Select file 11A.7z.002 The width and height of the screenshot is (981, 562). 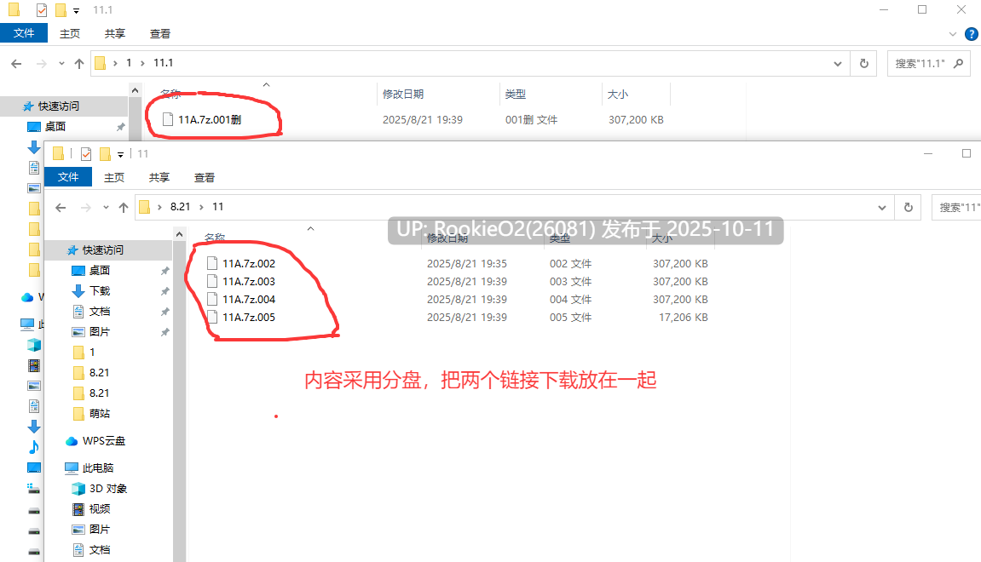tap(249, 263)
